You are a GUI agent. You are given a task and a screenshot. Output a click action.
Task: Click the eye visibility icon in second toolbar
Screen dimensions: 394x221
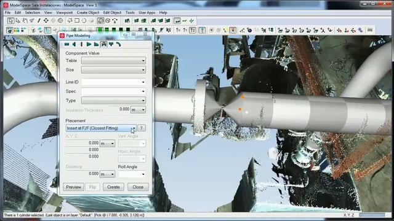[x=10, y=30]
